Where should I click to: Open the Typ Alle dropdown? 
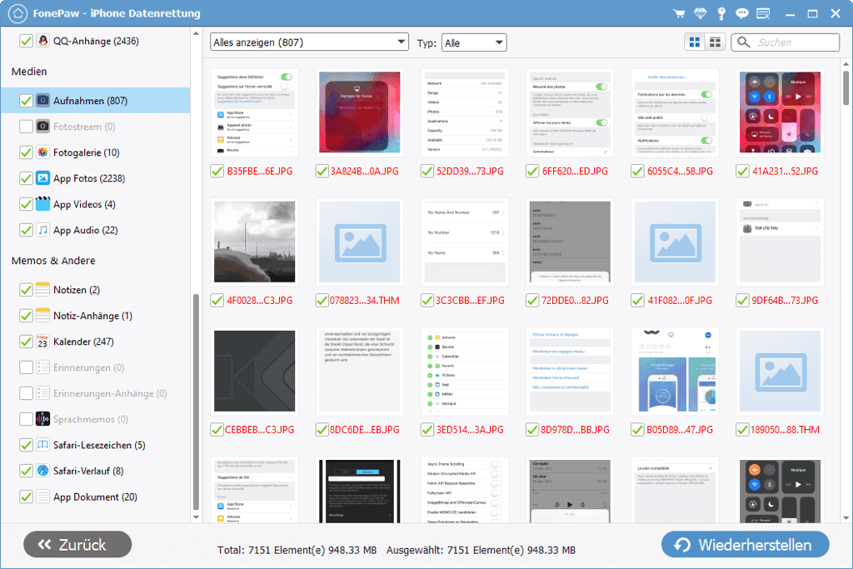pyautogui.click(x=474, y=42)
